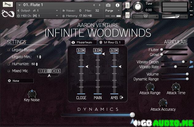Select mixed mic preset 3
Image resolution: width=194 pixels, height=127 pixels.
click(49, 71)
